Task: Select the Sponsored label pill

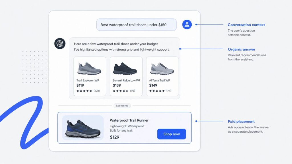Action: pos(122,106)
